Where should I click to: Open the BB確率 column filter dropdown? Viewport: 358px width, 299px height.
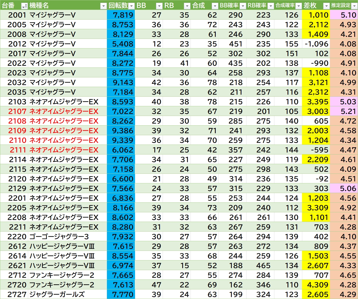243,6
